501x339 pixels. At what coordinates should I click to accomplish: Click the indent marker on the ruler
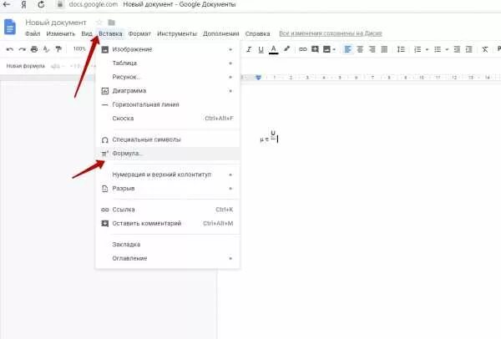(258, 78)
